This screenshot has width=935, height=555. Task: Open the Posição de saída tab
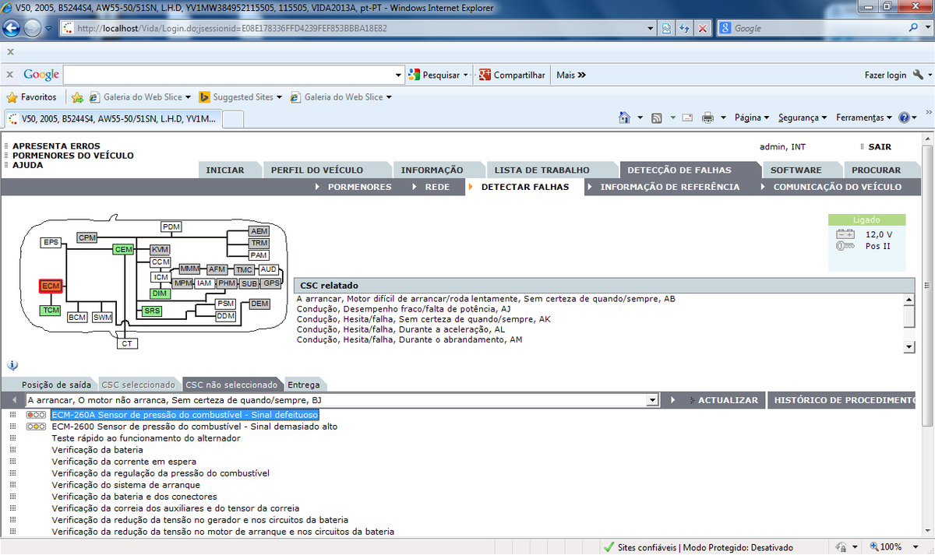pyautogui.click(x=56, y=385)
